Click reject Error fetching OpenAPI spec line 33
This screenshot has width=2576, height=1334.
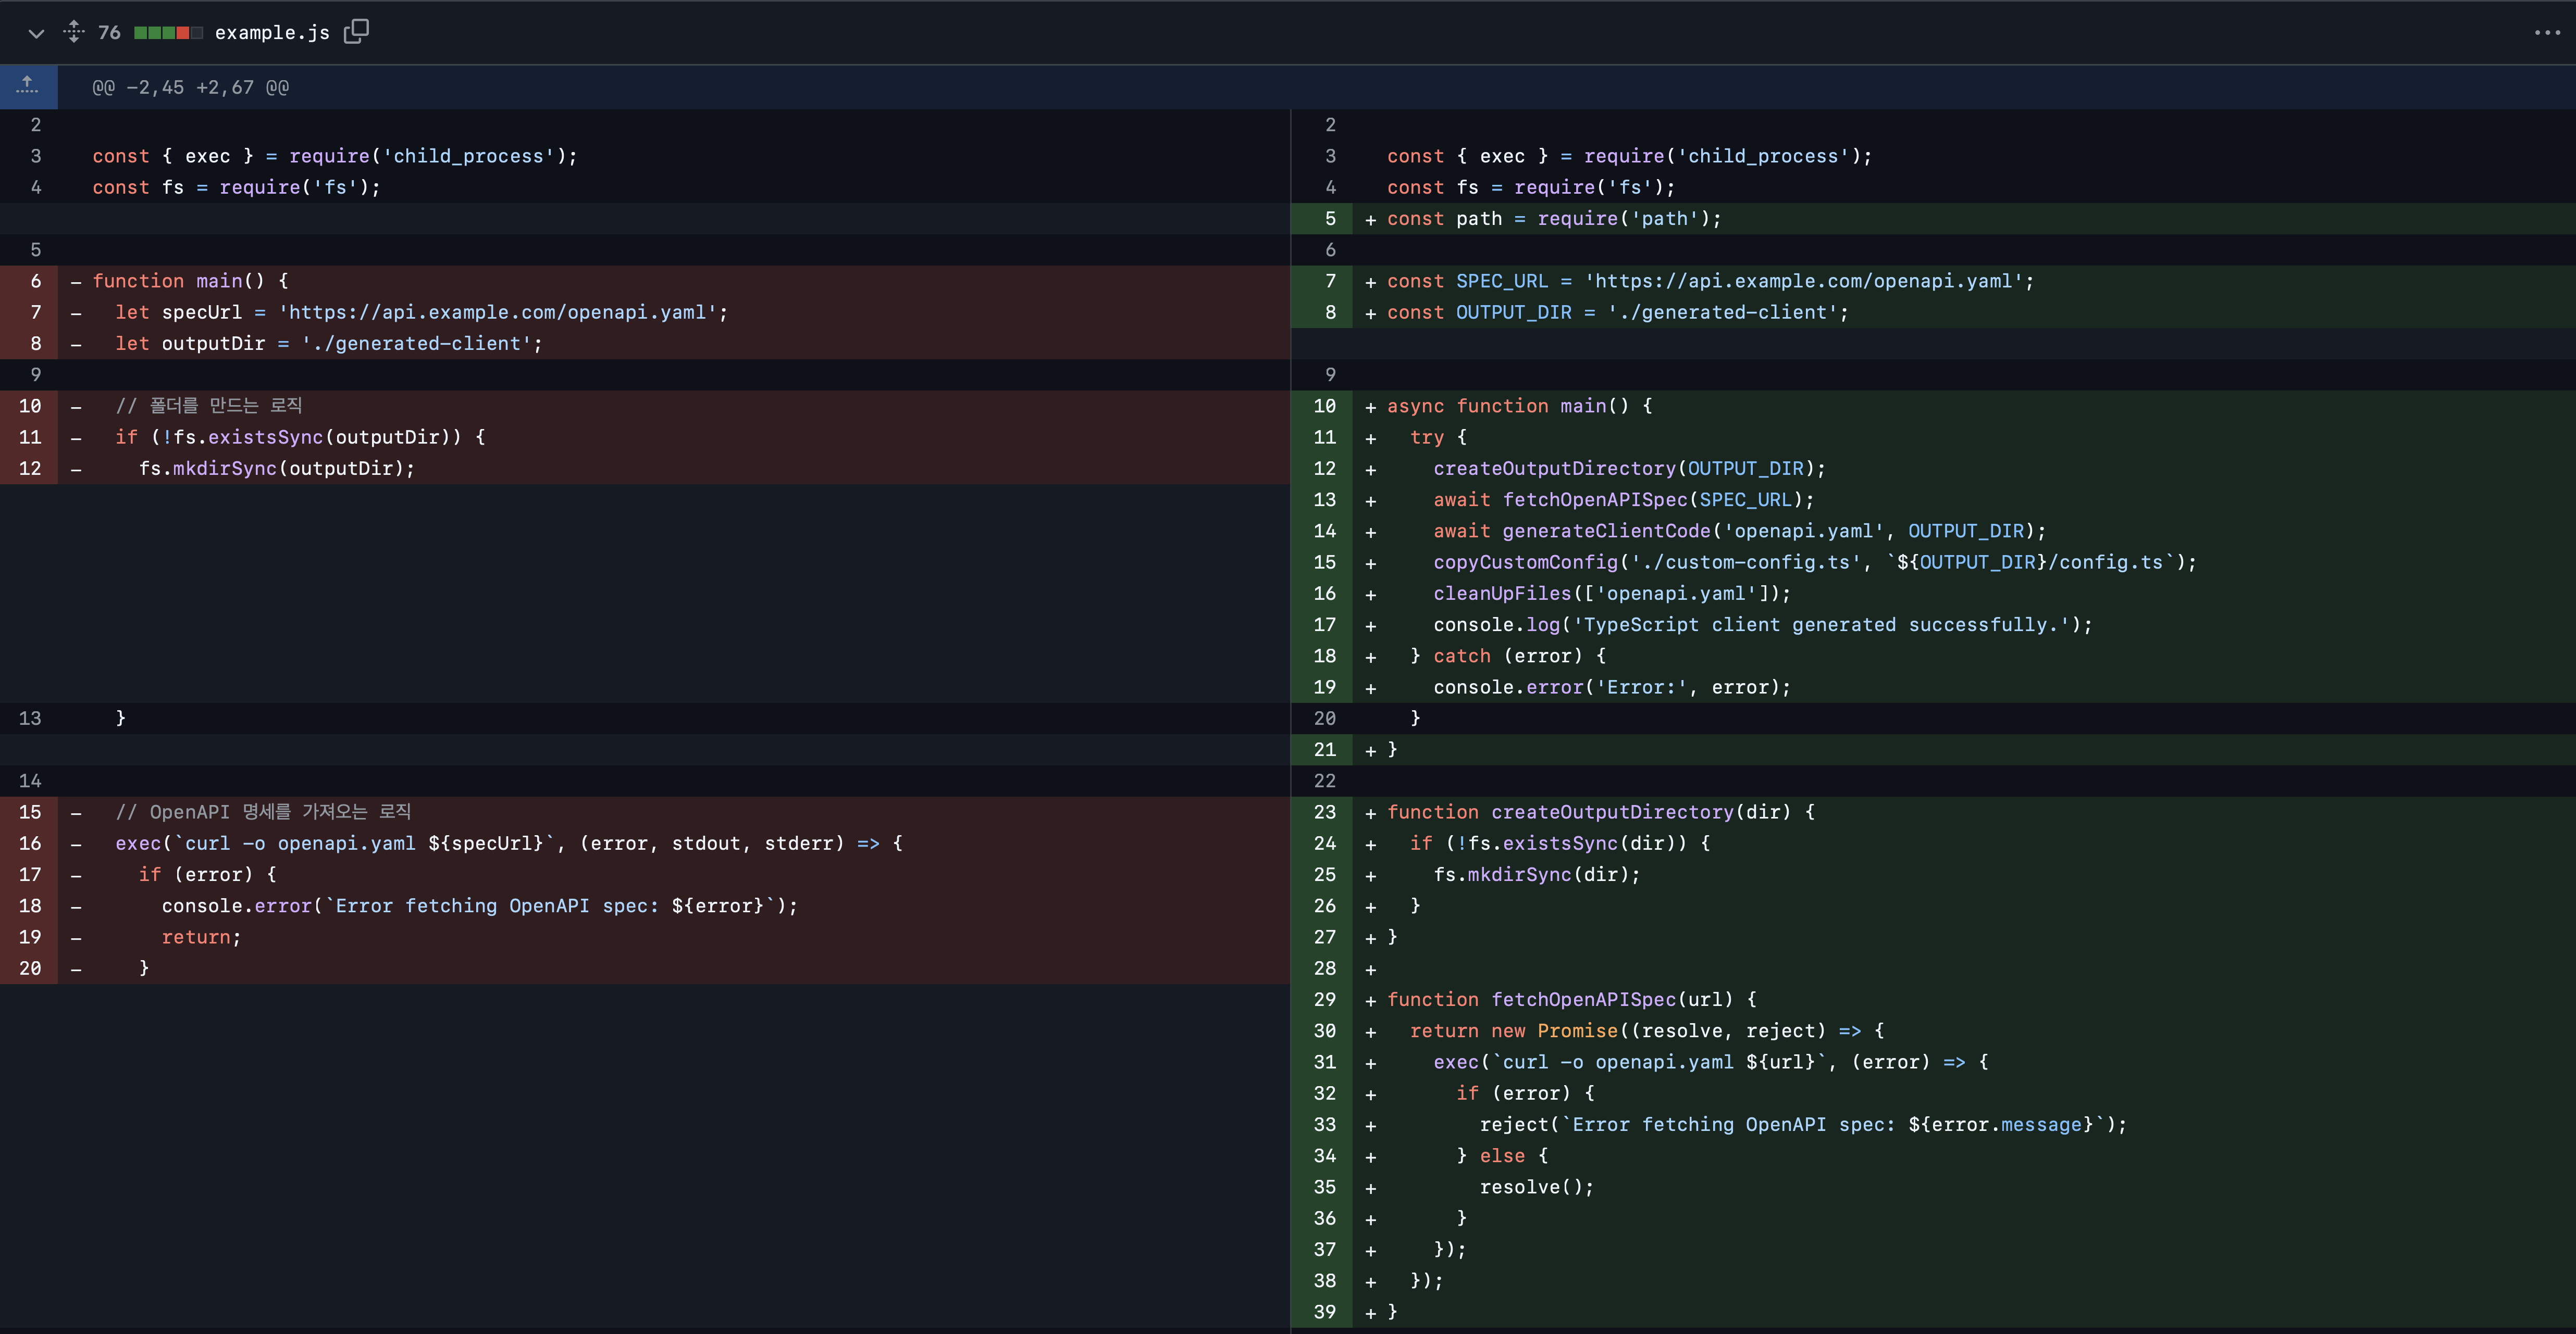coord(1803,1125)
